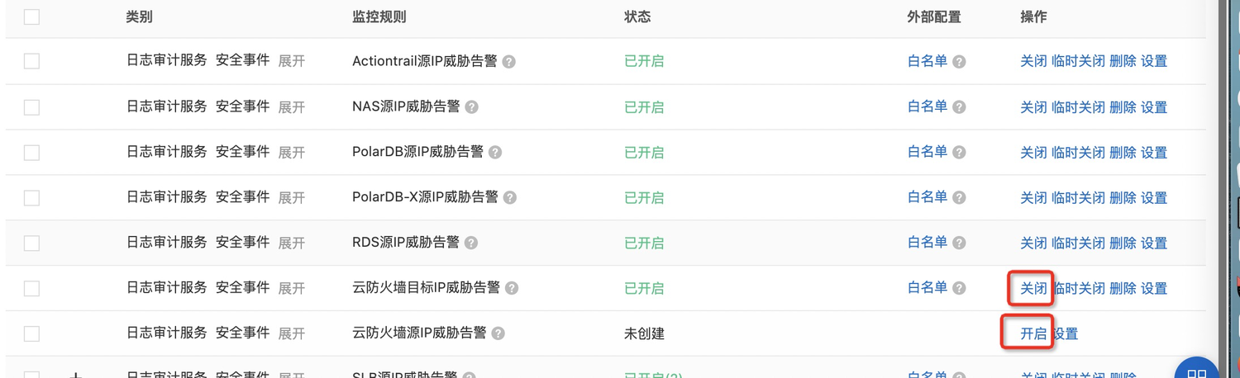Click 开启 to enable 云防火墙源IP威胁告警
1240x378 pixels.
click(1033, 333)
